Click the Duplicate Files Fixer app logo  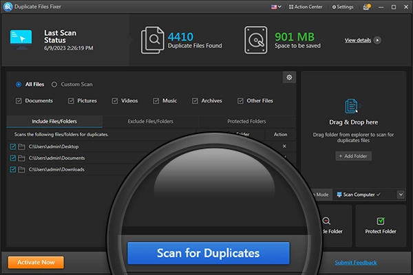[8, 7]
